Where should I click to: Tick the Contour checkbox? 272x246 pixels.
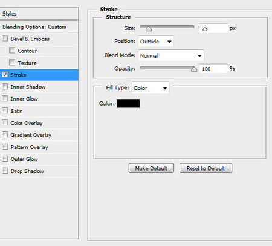coord(12,50)
